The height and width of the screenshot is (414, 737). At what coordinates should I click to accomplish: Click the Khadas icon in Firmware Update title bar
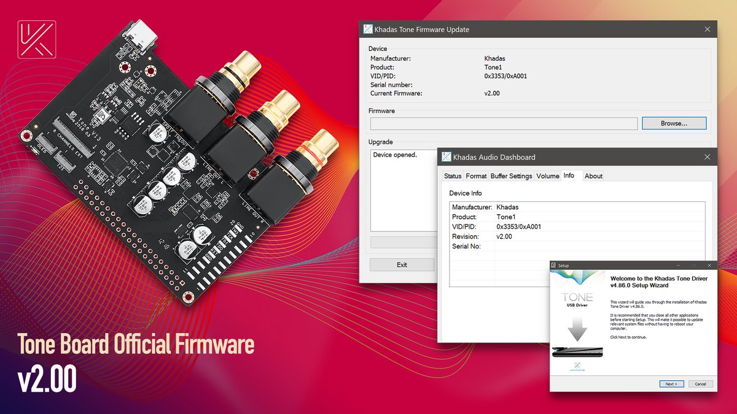click(368, 29)
